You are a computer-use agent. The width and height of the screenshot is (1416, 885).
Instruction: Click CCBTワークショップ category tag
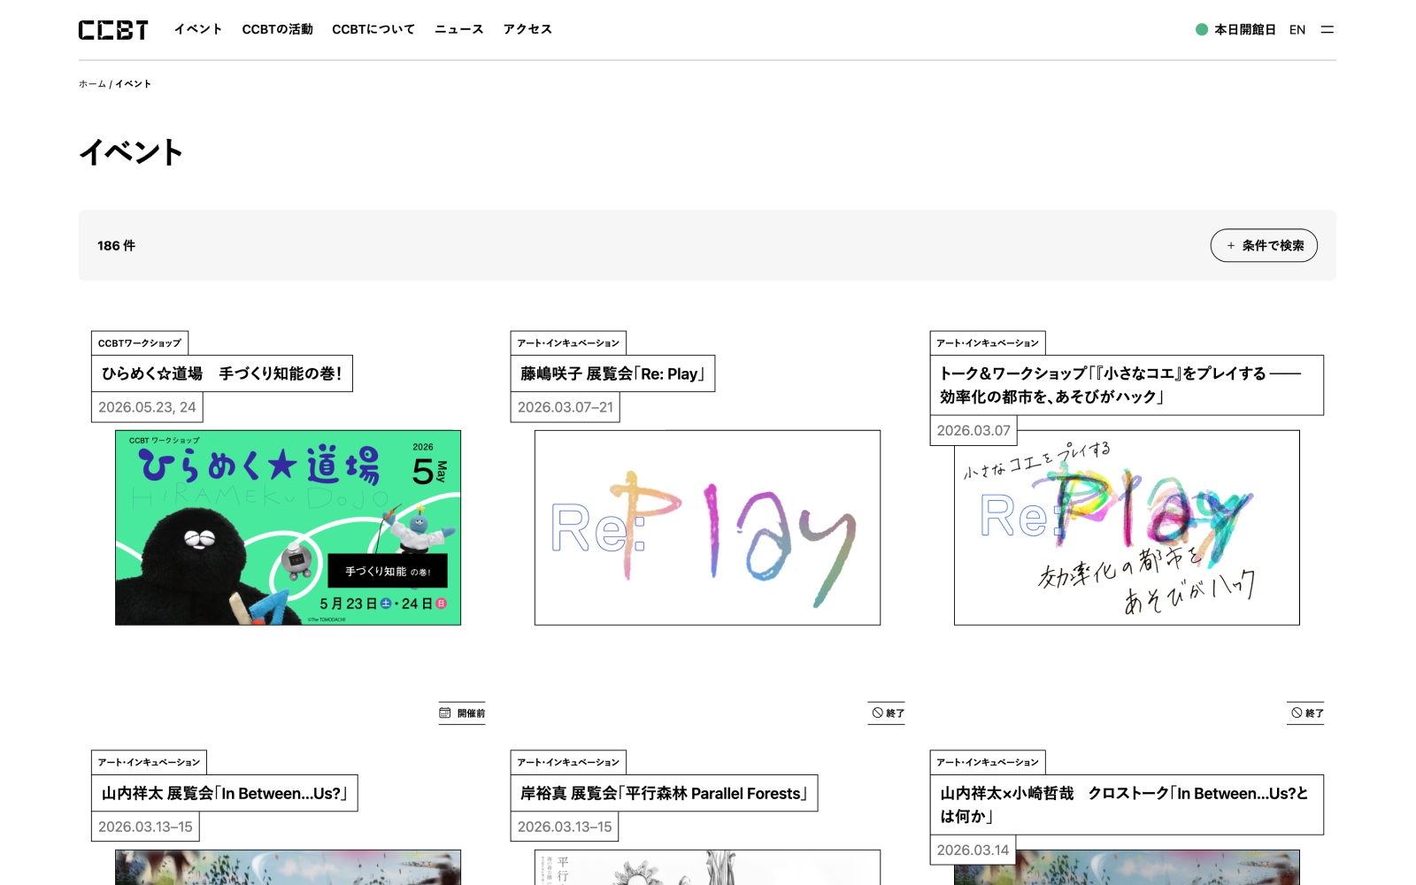coord(140,342)
